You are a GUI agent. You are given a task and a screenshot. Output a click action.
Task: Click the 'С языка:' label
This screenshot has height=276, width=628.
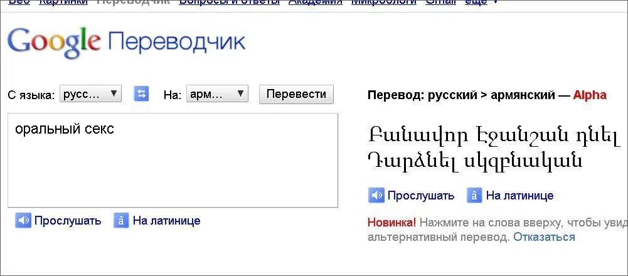tap(31, 96)
